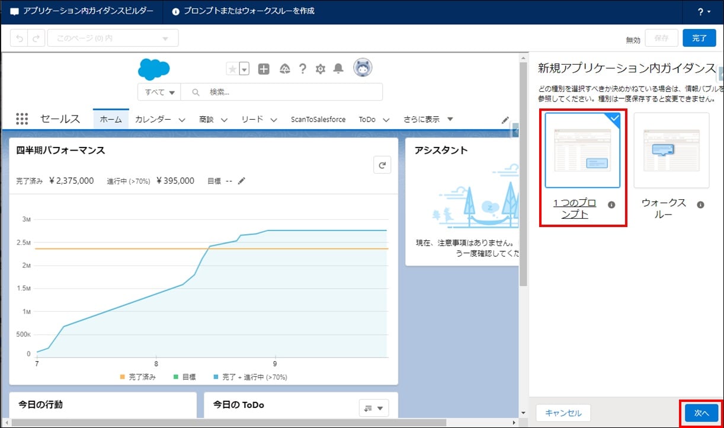This screenshot has width=724, height=428.
Task: Select the ホーム tab
Action: [111, 119]
